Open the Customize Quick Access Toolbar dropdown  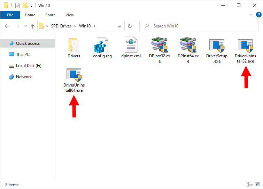tap(31, 6)
